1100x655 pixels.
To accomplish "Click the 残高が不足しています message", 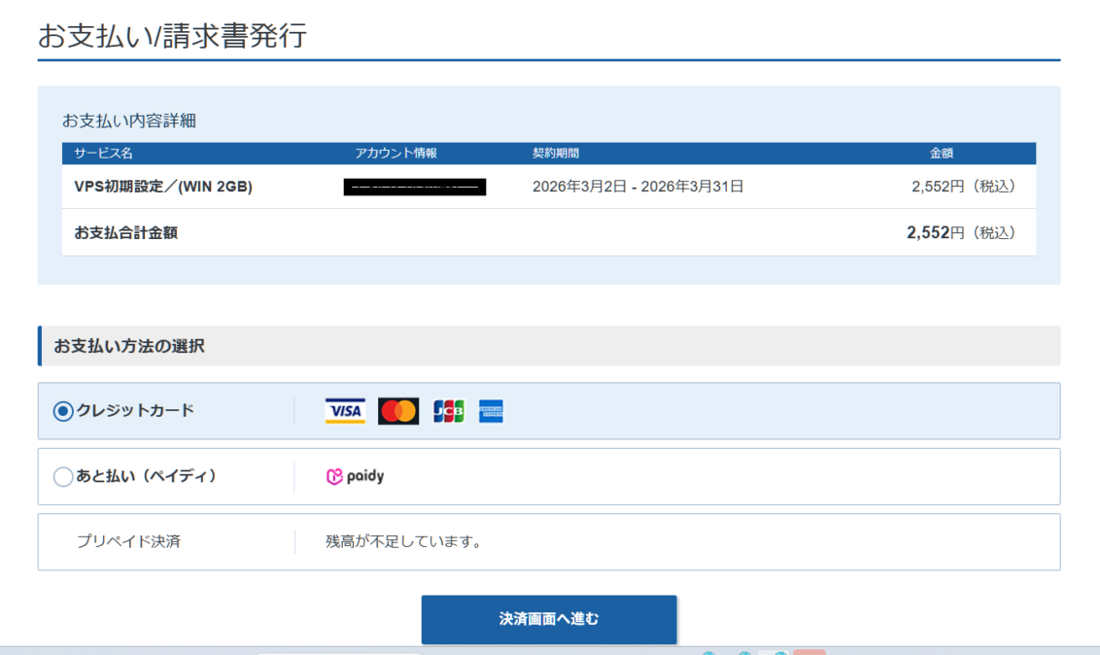I will click(x=404, y=541).
